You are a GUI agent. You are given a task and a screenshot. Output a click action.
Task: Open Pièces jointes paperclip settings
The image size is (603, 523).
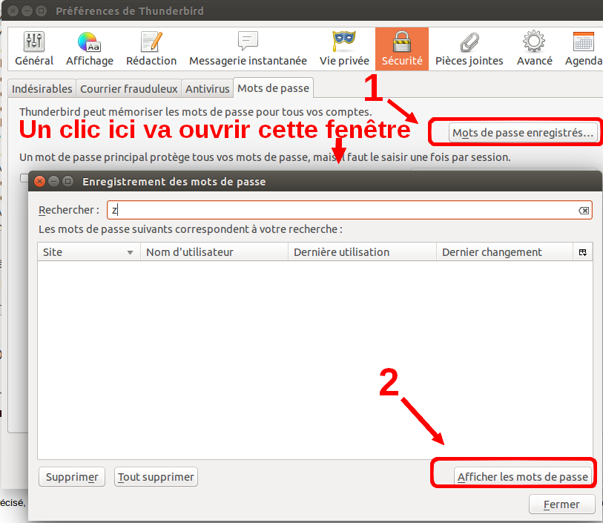(469, 49)
